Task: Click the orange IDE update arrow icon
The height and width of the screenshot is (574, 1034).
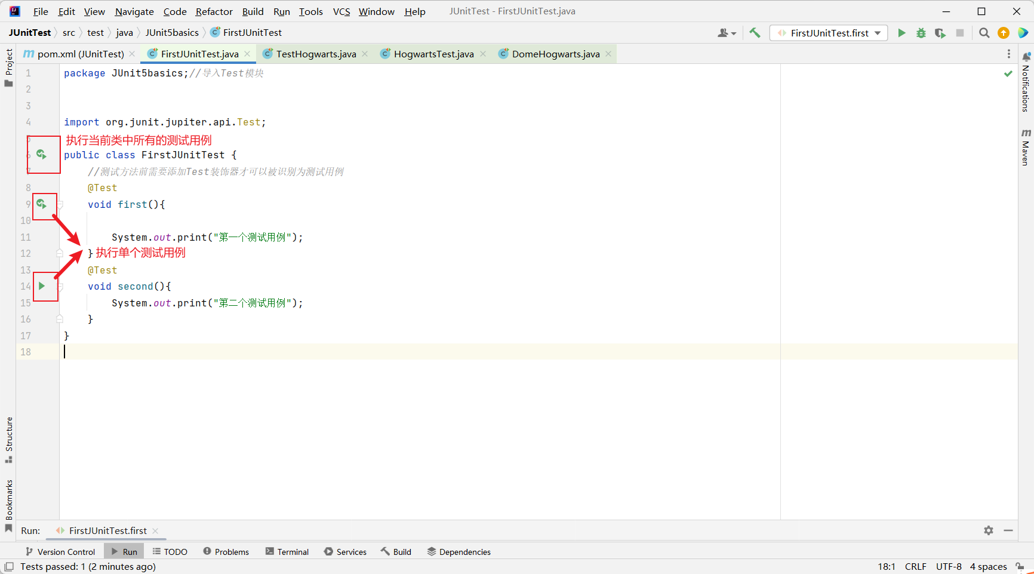Action: (1004, 33)
